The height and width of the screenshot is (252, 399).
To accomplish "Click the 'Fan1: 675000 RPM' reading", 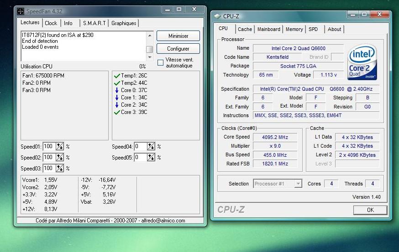I will point(43,76).
